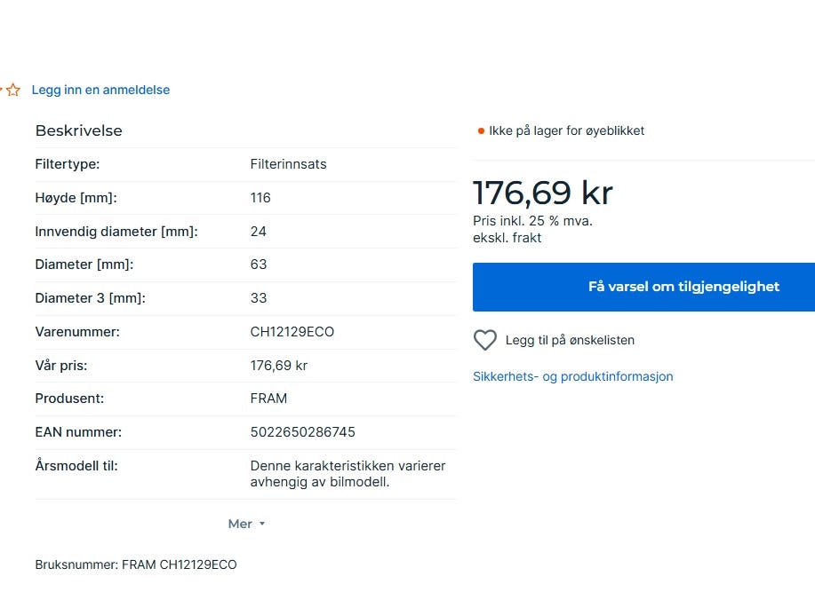Click the Høyde value 116
Image resolution: width=815 pixels, height=592 pixels.
point(260,198)
